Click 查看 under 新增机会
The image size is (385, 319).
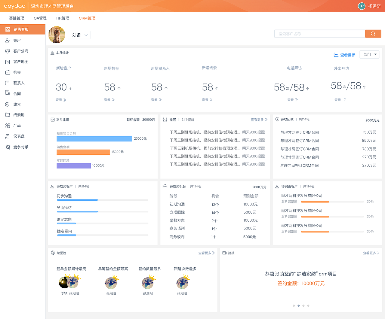[109, 100]
